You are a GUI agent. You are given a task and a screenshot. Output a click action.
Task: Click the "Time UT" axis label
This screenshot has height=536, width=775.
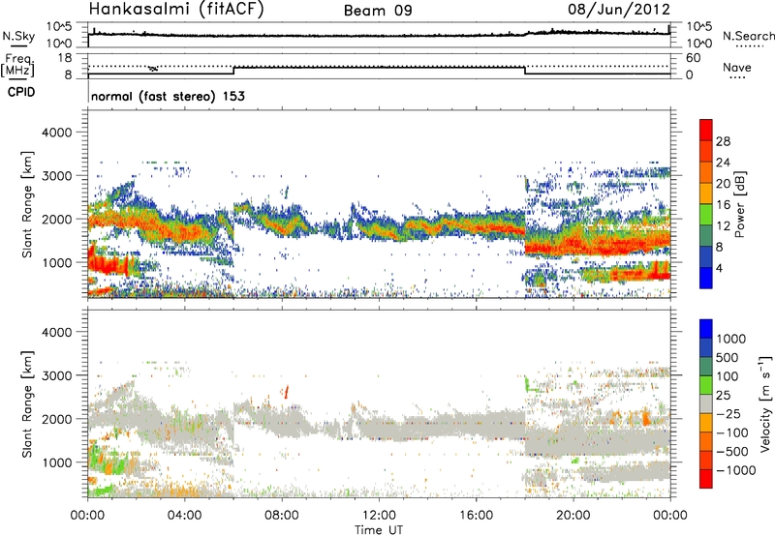coord(379,530)
